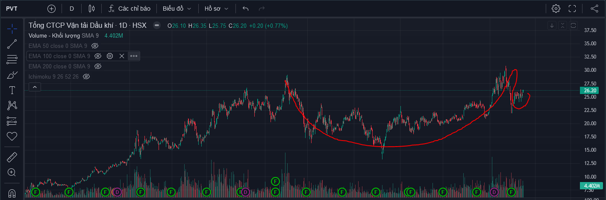Click the +0.20 (+0.77%) change value
The width and height of the screenshot is (606, 200).
tap(268, 26)
